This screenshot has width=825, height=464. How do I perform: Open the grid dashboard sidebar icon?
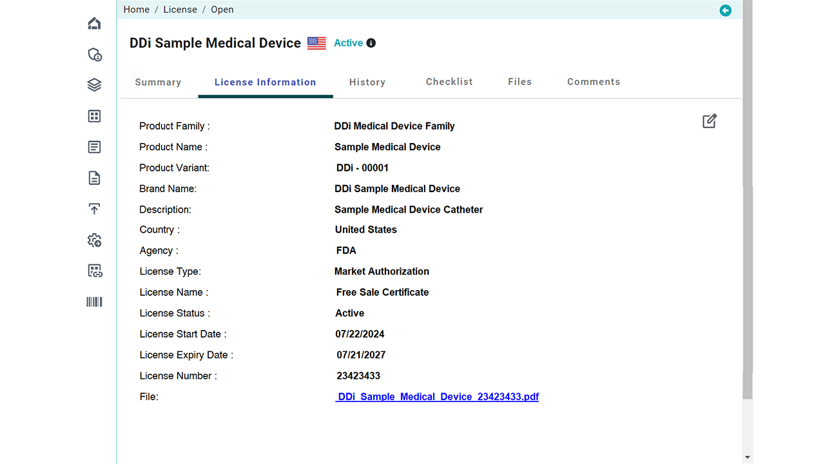coord(94,116)
